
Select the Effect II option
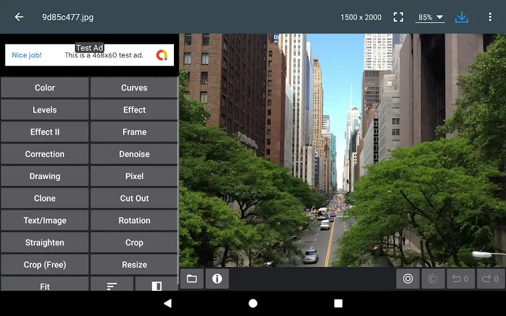(44, 132)
